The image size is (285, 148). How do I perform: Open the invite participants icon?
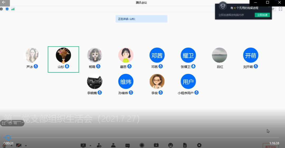(x=99, y=145)
